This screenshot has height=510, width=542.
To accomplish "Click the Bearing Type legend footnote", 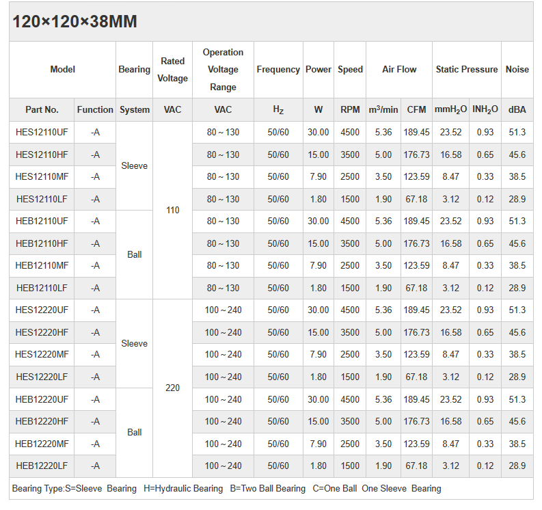I will pos(226,488).
